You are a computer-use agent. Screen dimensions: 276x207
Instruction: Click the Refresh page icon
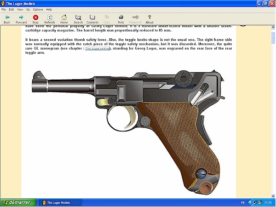tap(50, 17)
